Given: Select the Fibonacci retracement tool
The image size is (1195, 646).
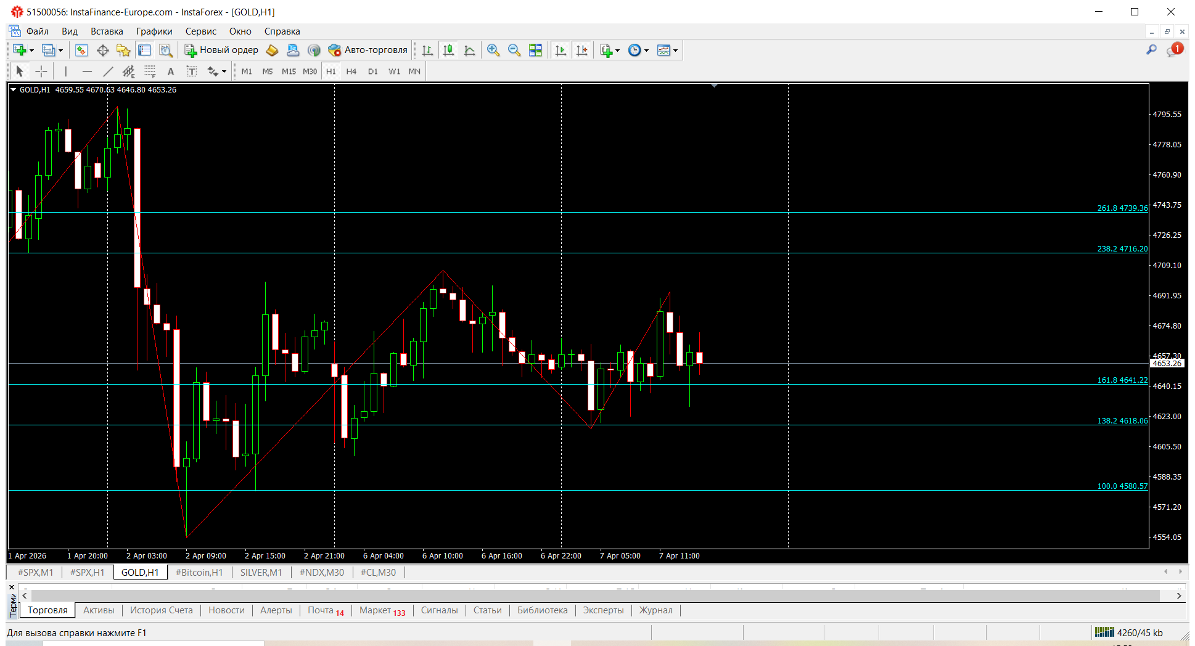Looking at the screenshot, I should pyautogui.click(x=150, y=72).
